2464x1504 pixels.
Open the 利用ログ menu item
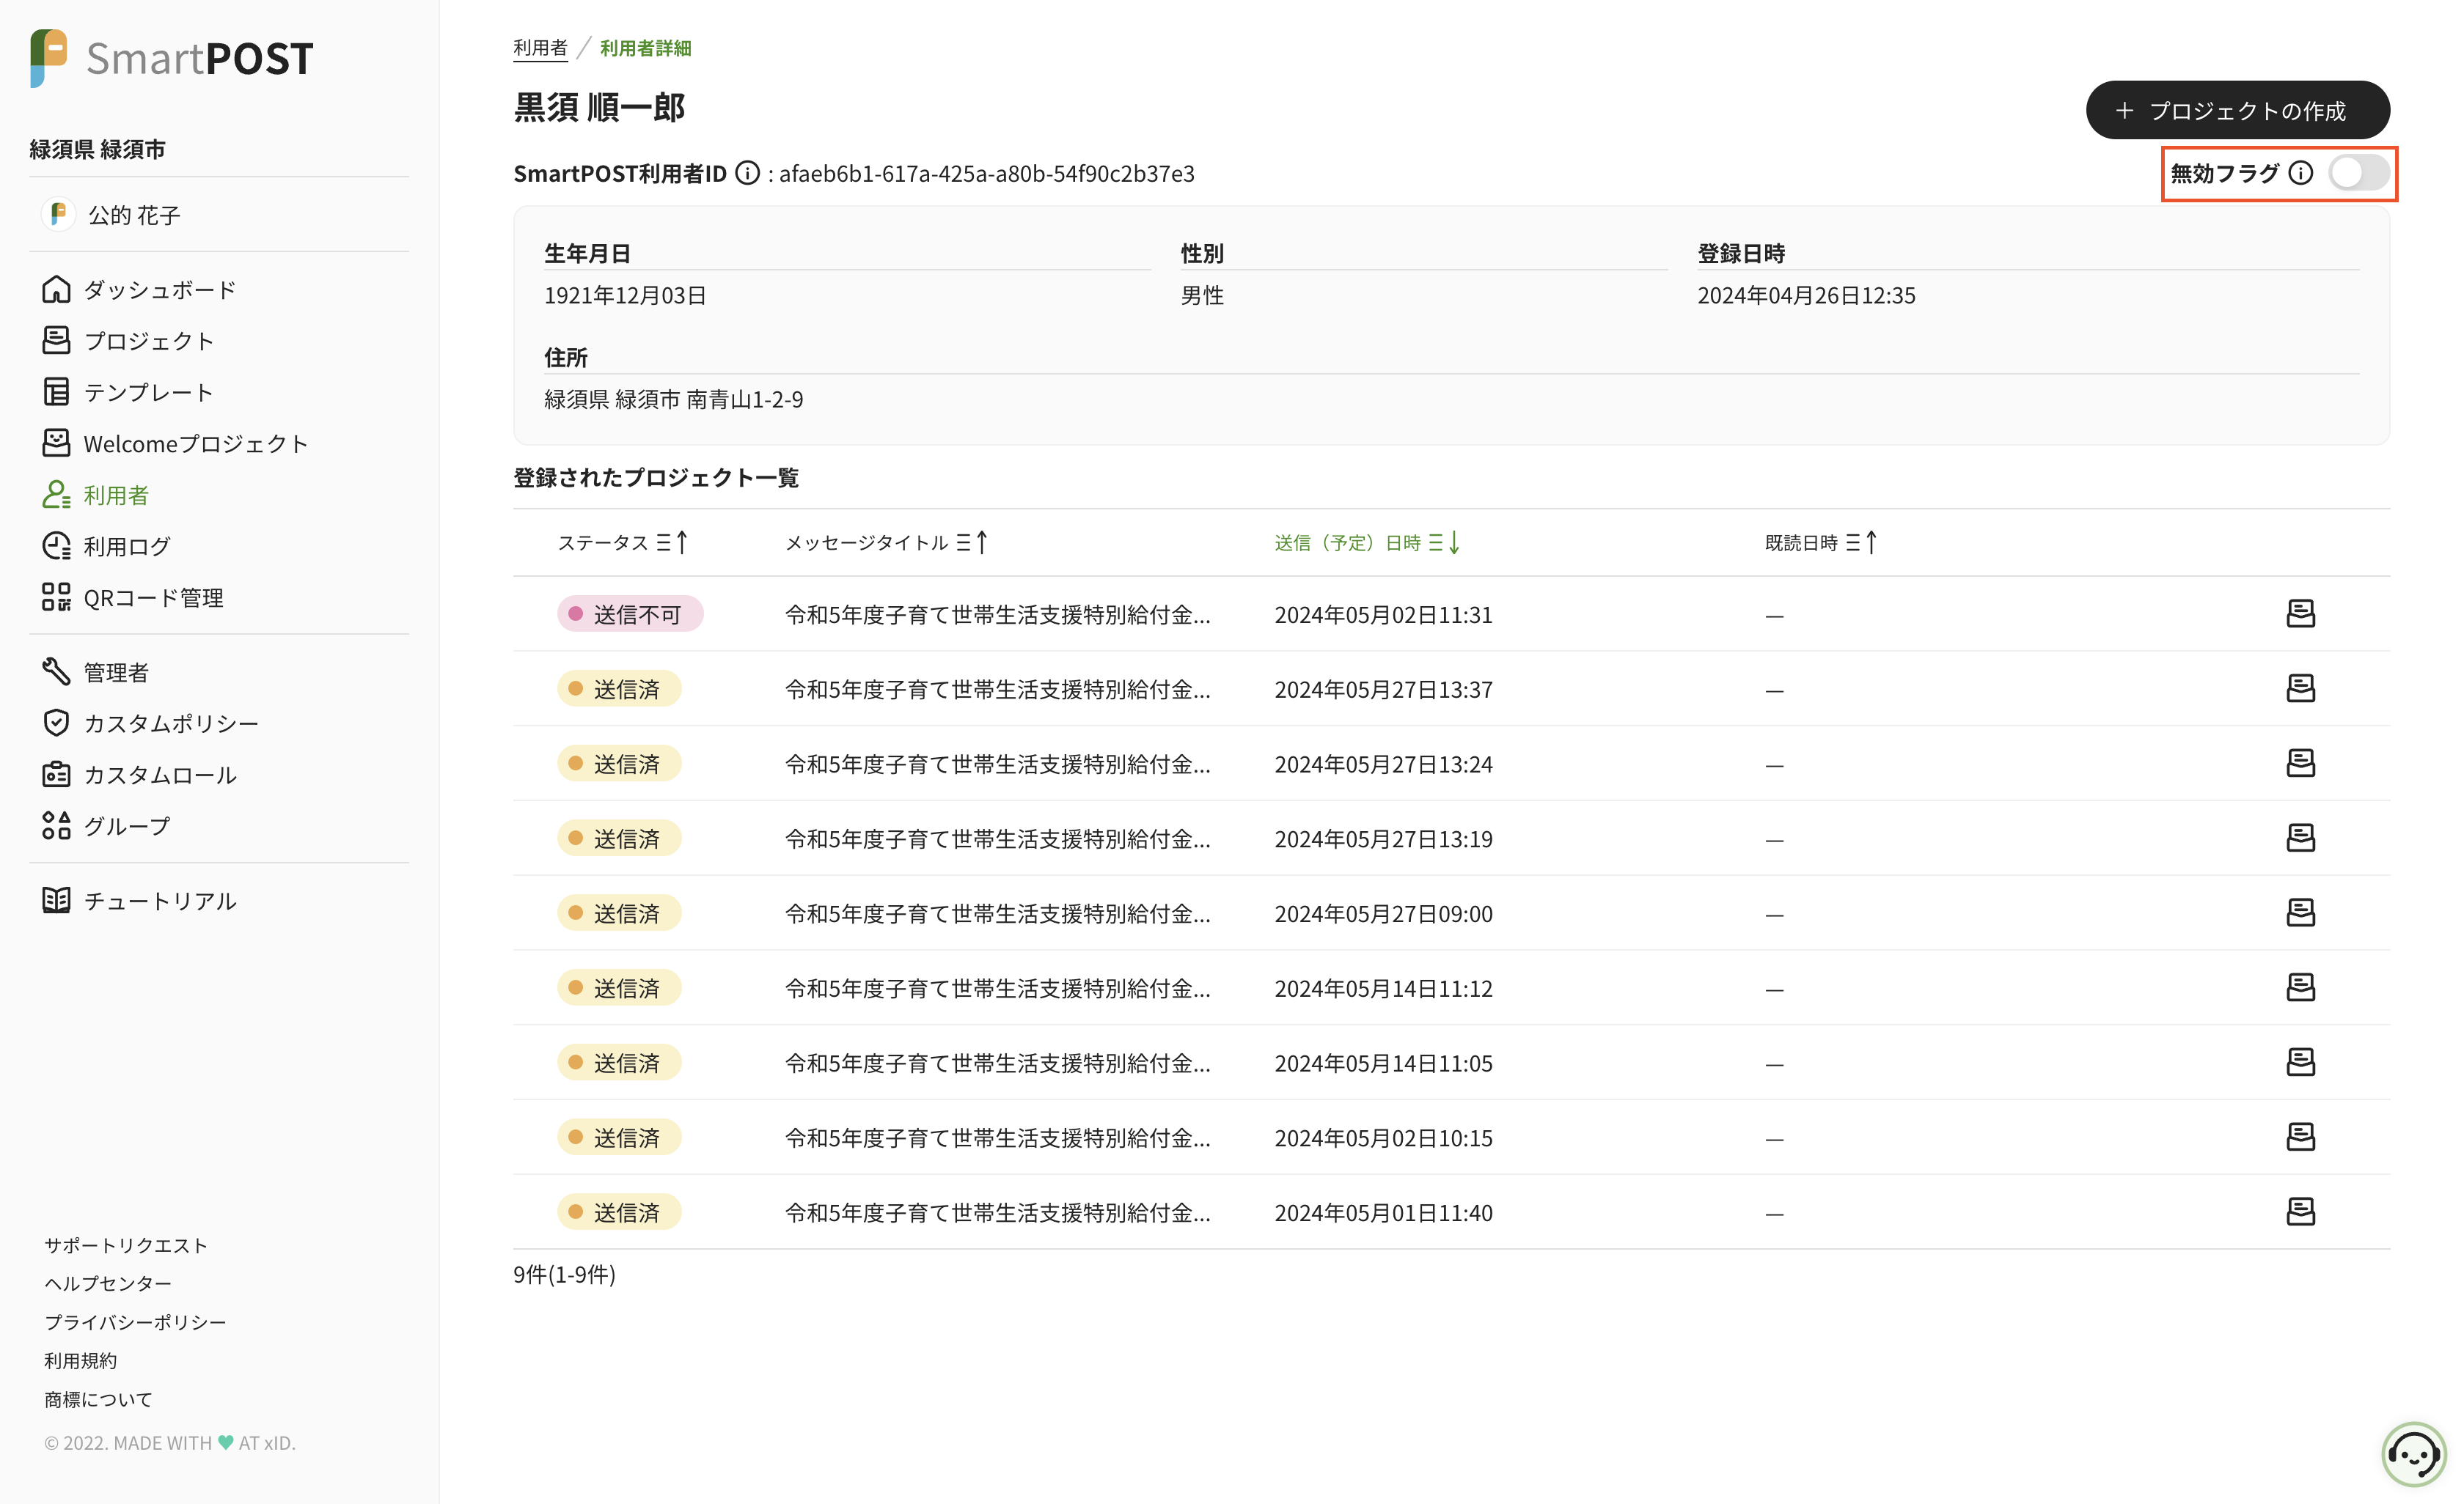point(106,547)
